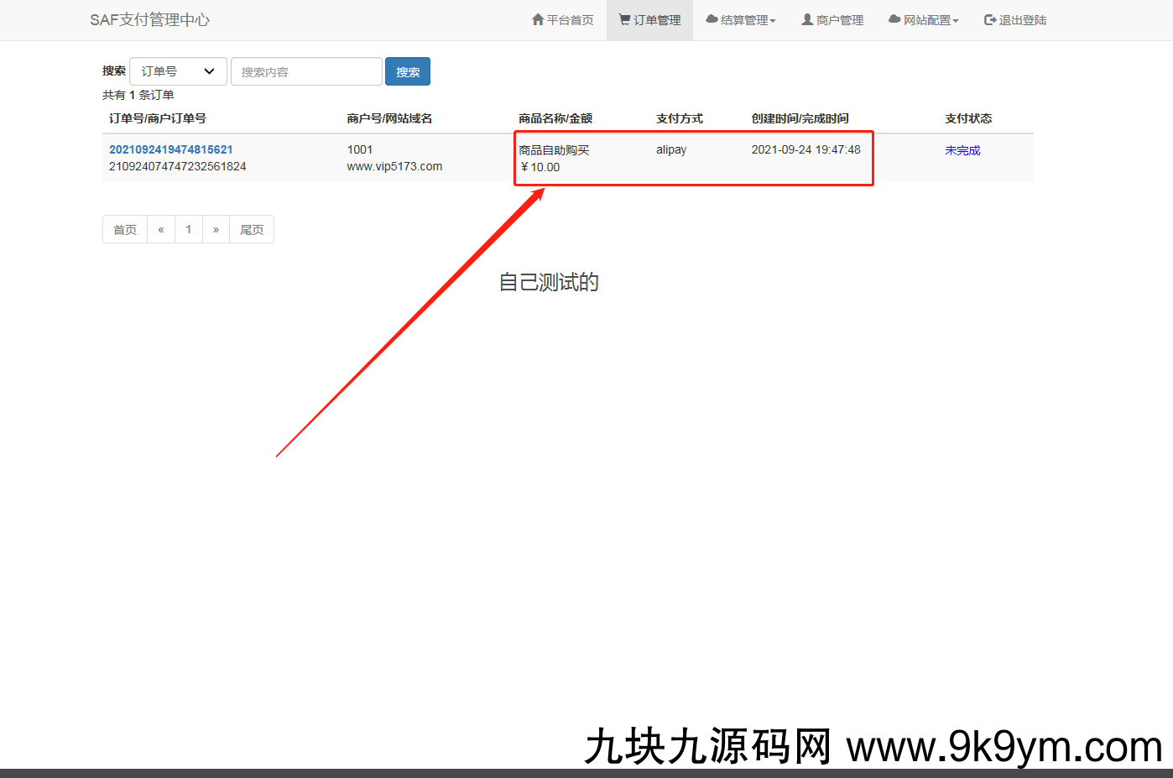Go to the 商户管理 menu item
The width and height of the screenshot is (1173, 778).
tap(839, 20)
